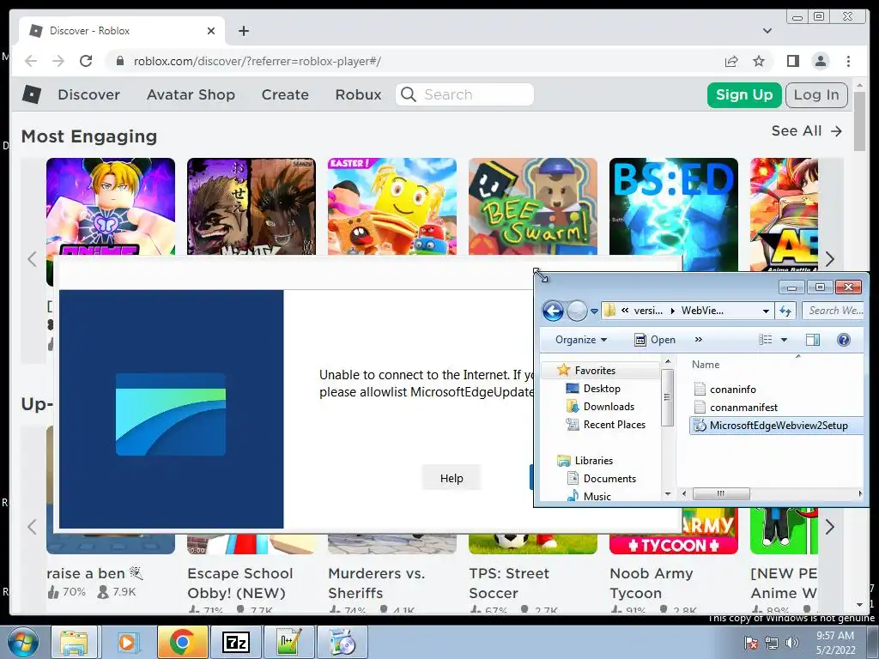Open the Escape School Obby! (NEW) game title
The width and height of the screenshot is (879, 659).
[240, 583]
